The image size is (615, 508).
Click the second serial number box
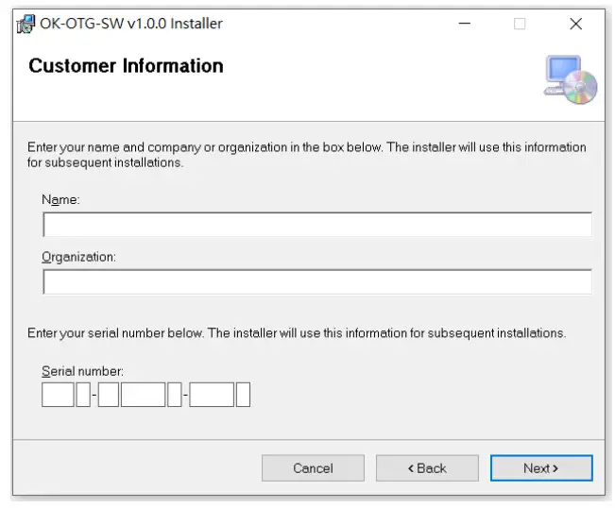click(x=83, y=394)
